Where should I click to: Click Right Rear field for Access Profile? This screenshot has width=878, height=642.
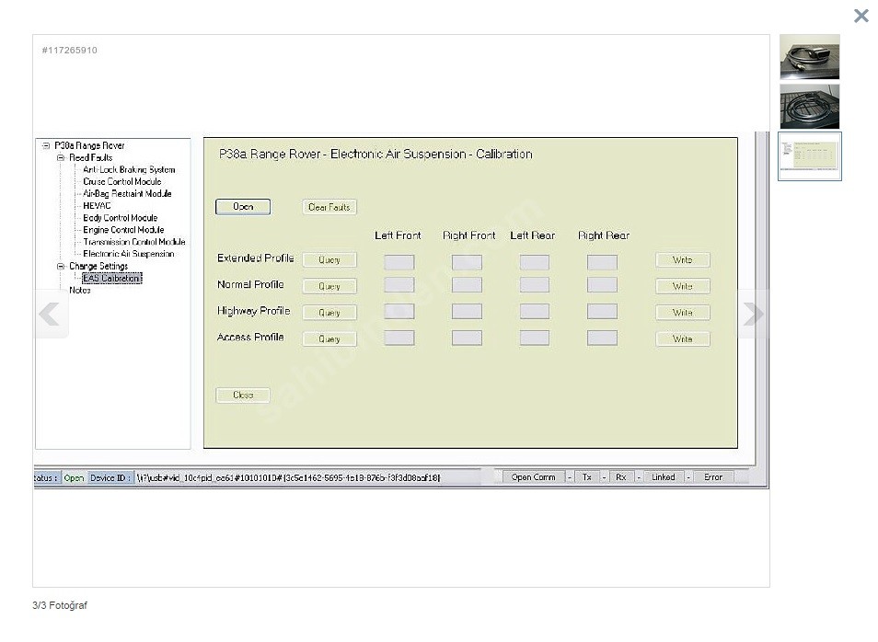click(602, 338)
